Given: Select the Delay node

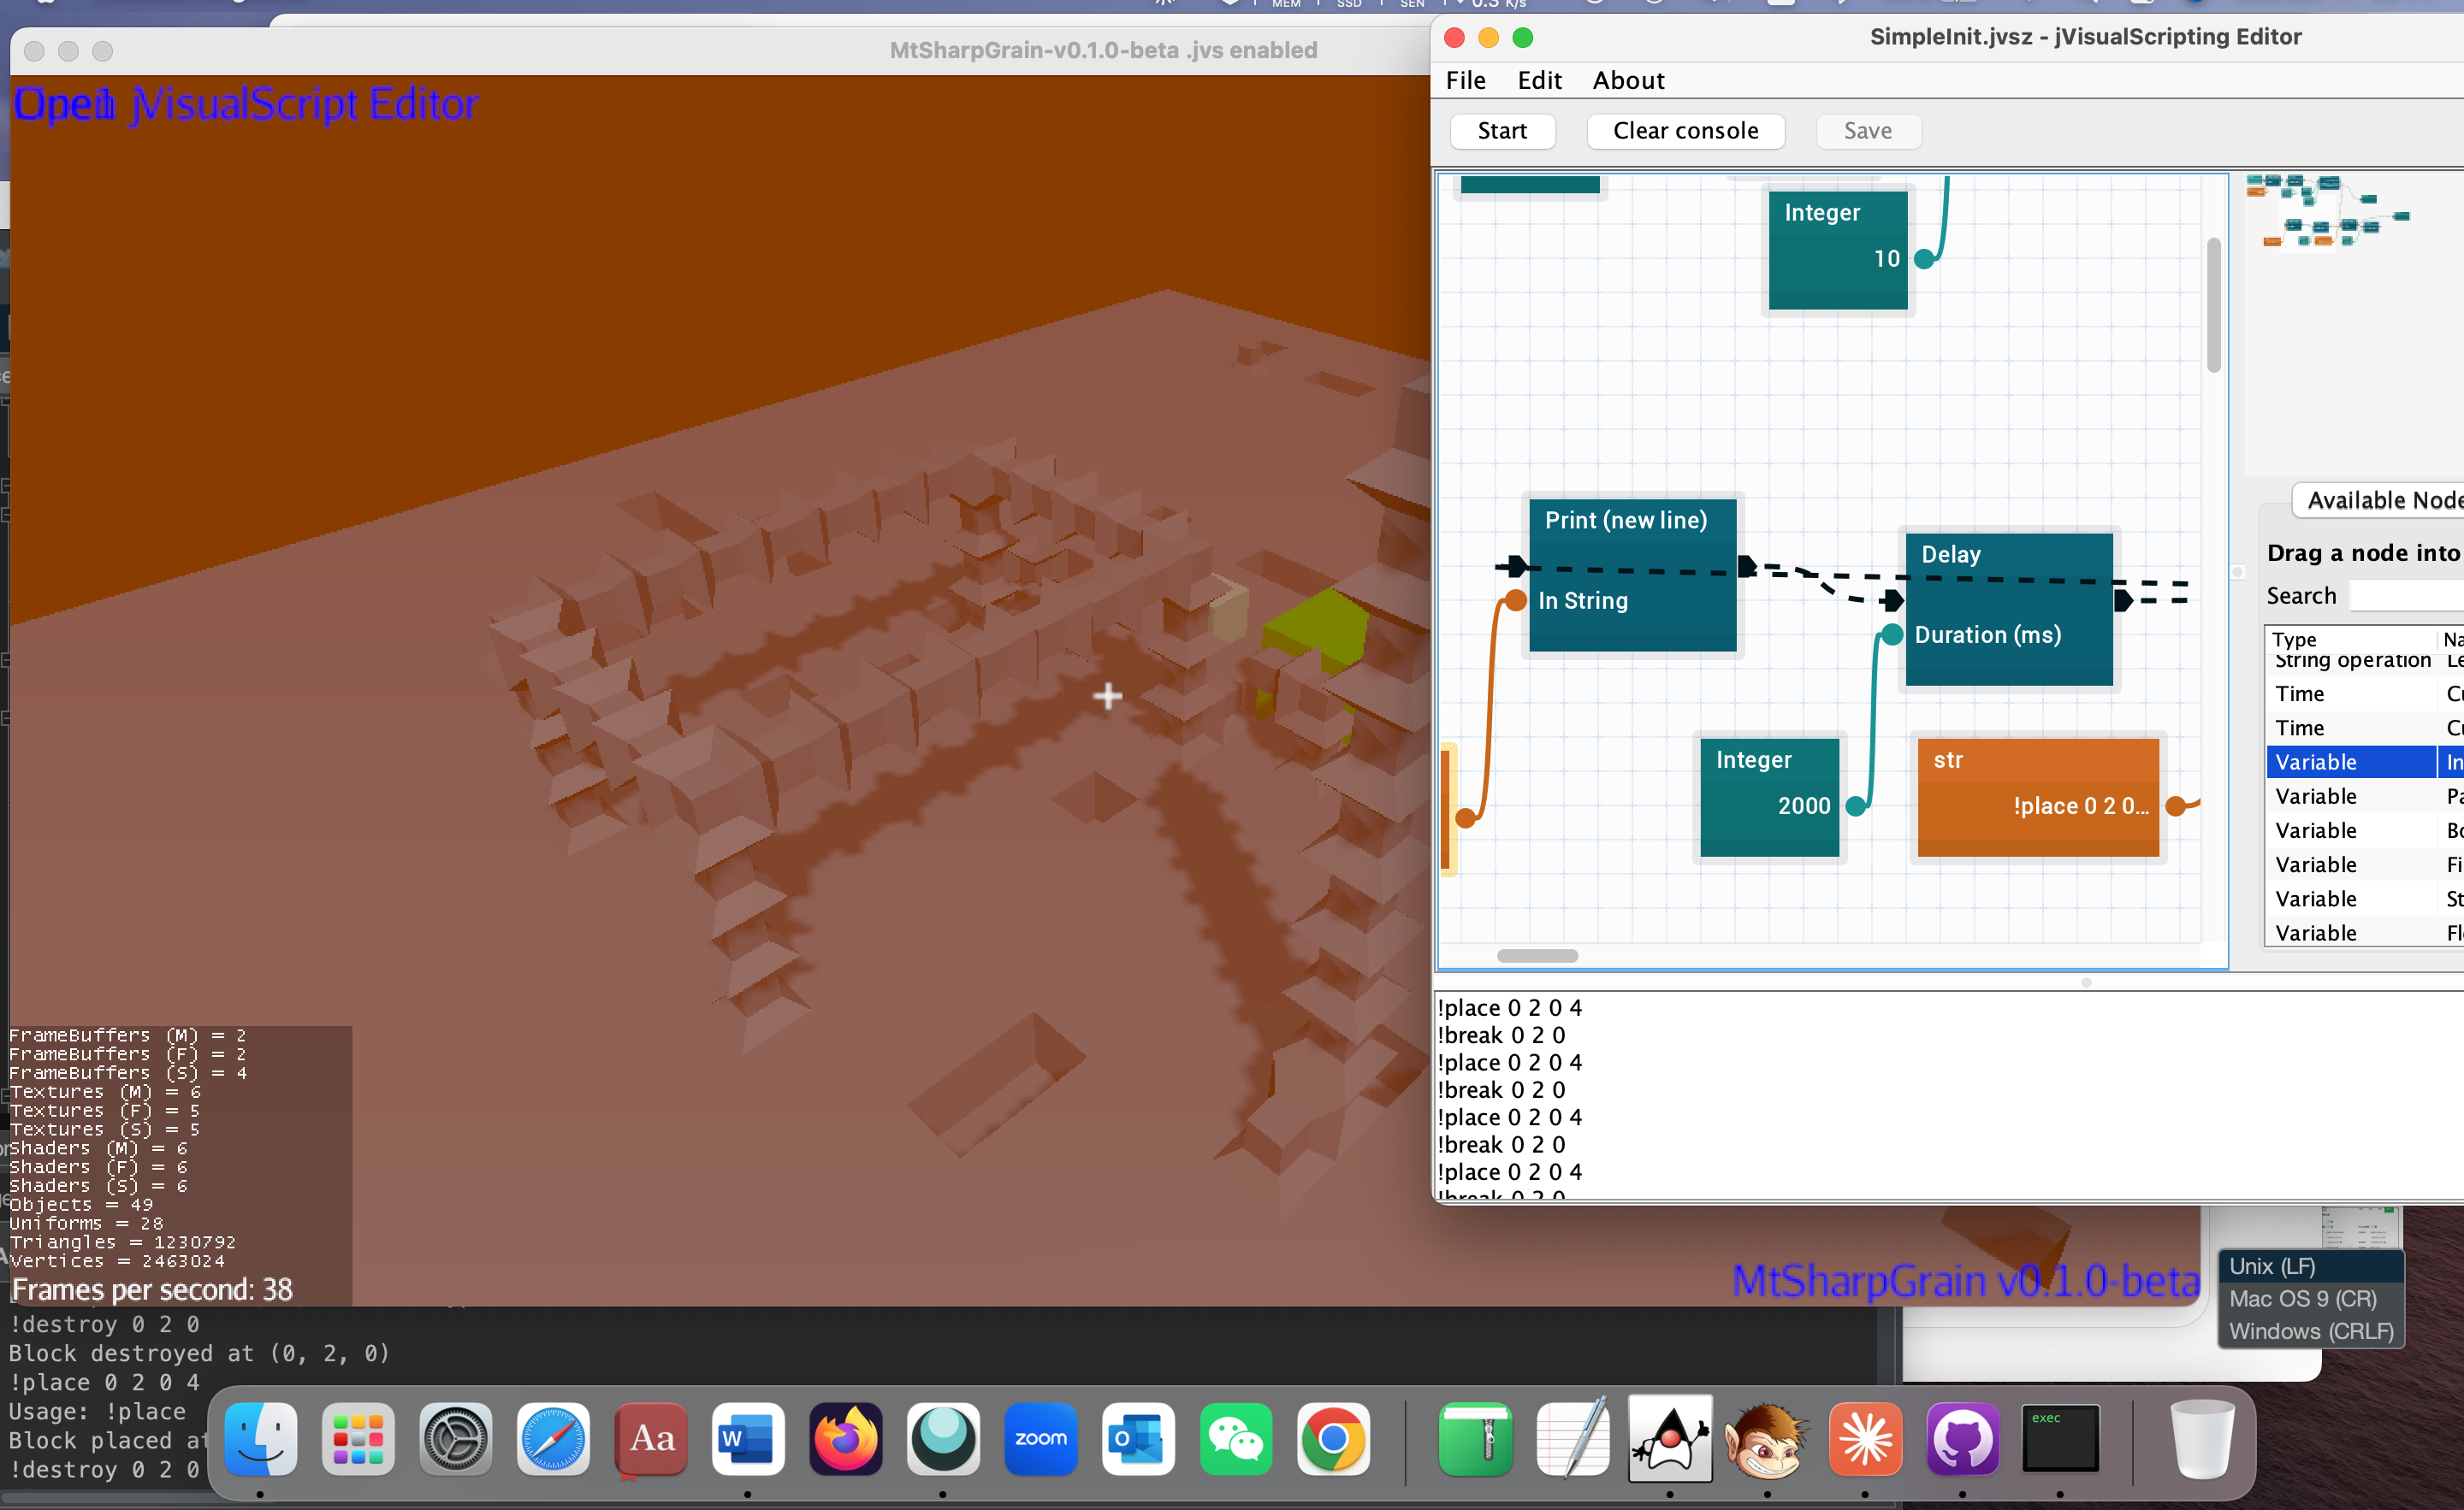Looking at the screenshot, I should tap(2008, 609).
